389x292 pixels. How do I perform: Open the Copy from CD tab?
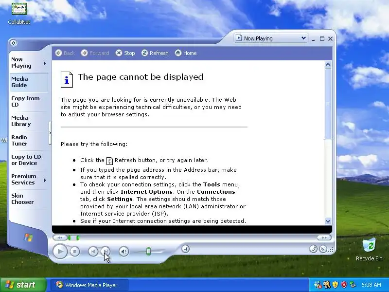point(29,101)
